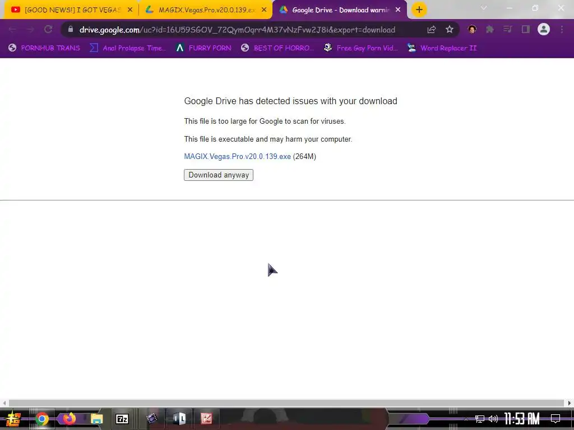This screenshot has width=574, height=430.
Task: Open the Chrome profile menu
Action: click(x=544, y=29)
